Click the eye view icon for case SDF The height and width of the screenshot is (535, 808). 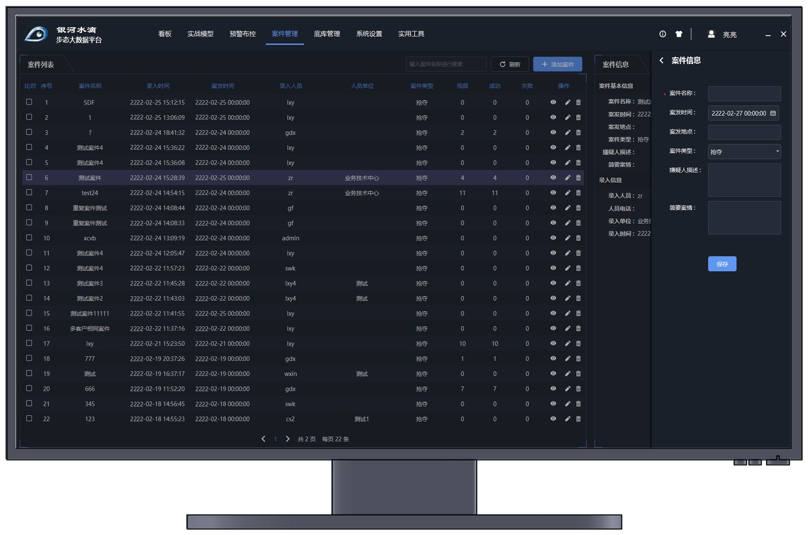tap(553, 103)
